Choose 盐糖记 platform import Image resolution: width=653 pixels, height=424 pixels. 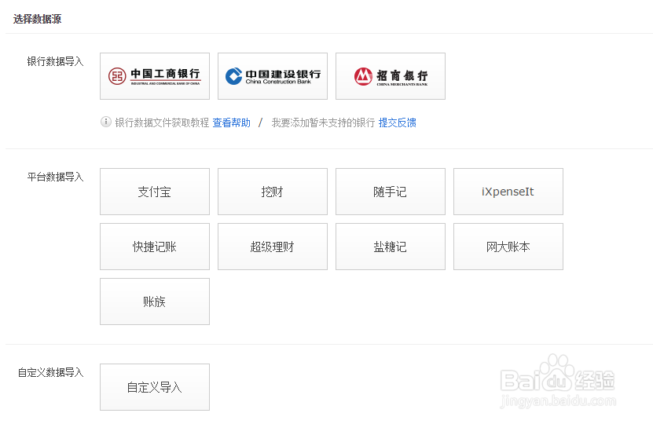(391, 247)
